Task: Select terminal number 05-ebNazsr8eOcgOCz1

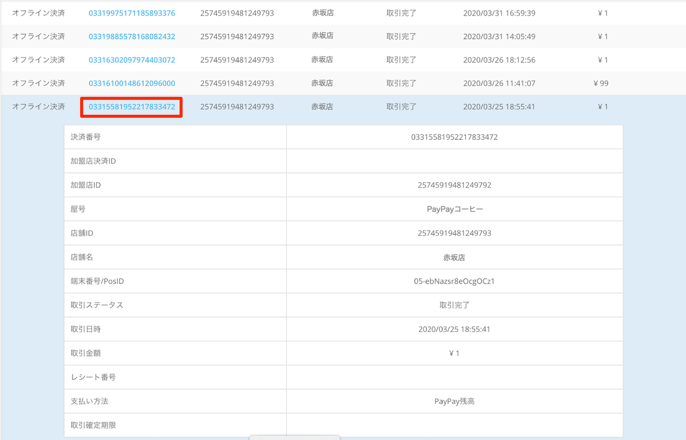Action: point(454,281)
